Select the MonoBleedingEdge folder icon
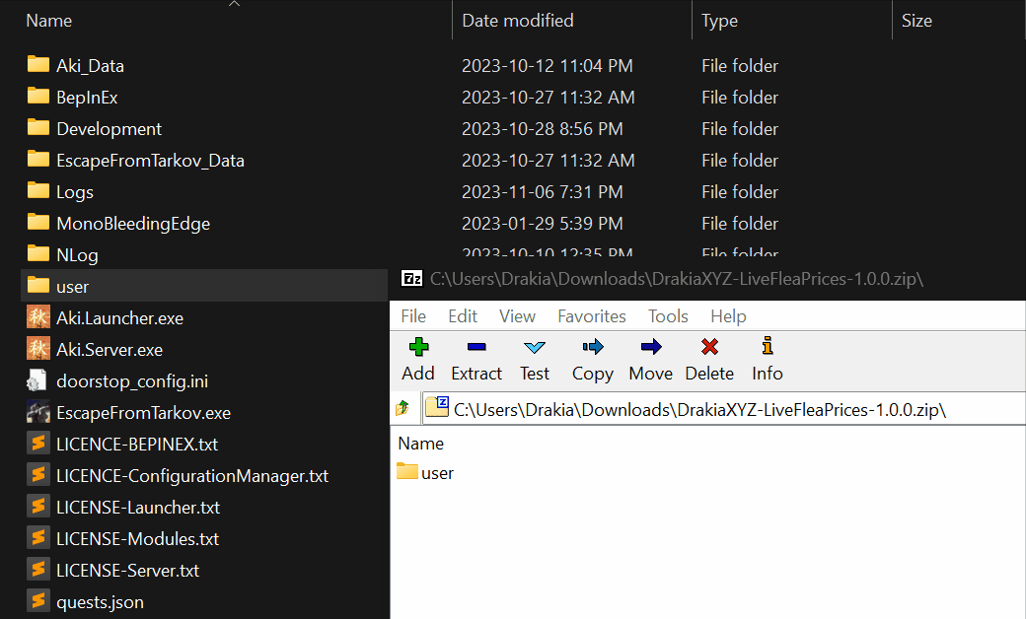Screen dimensions: 1026x619 (37, 222)
